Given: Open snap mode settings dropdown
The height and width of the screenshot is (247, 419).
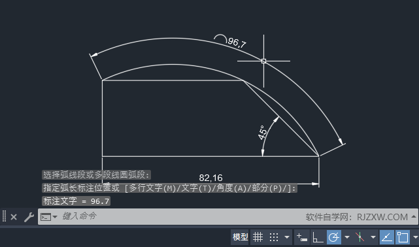Looking at the screenshot, I should tap(287, 237).
